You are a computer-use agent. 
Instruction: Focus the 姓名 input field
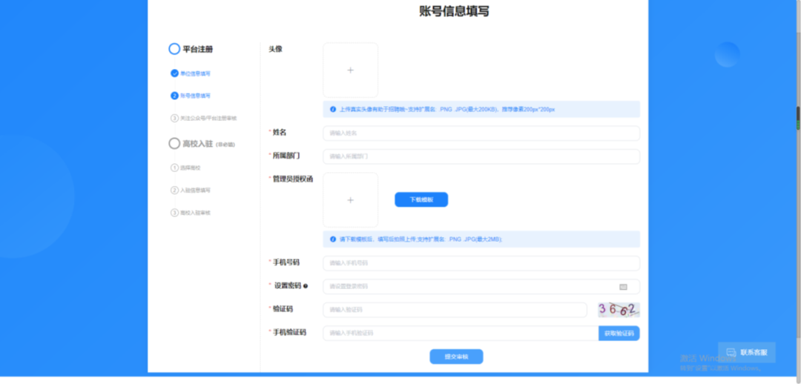point(481,133)
